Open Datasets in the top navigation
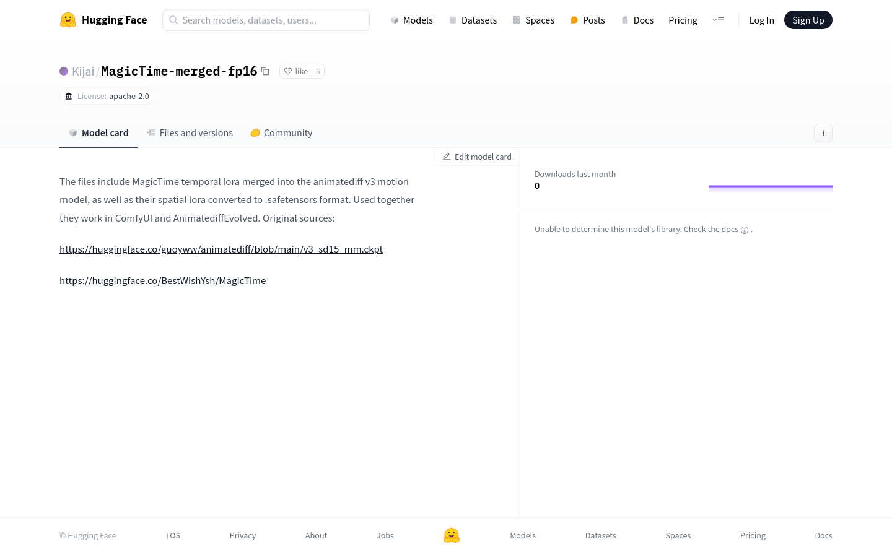 coord(473,20)
